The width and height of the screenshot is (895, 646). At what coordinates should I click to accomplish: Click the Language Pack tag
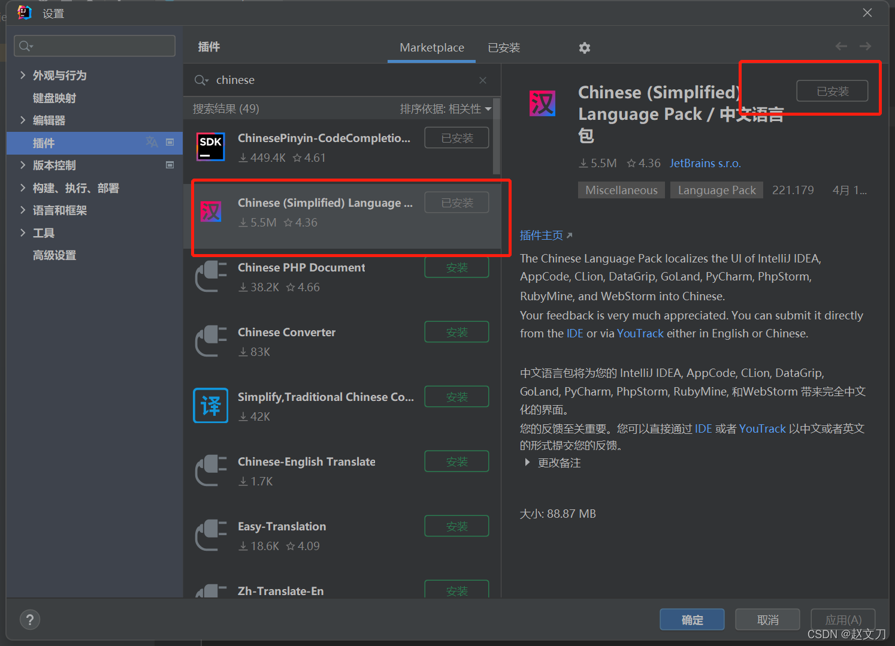[716, 190]
